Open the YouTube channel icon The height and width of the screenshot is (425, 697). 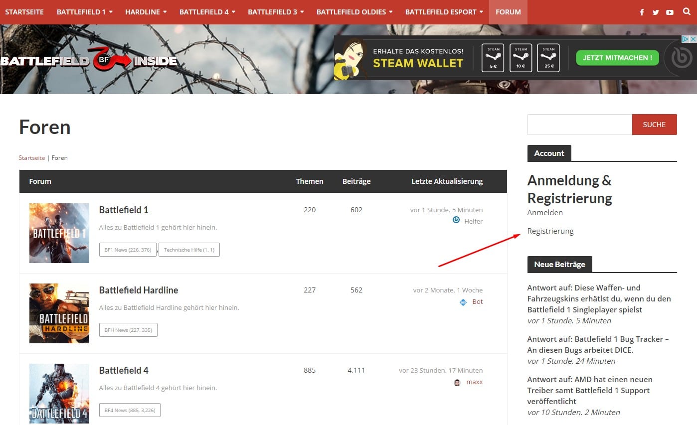click(x=670, y=12)
